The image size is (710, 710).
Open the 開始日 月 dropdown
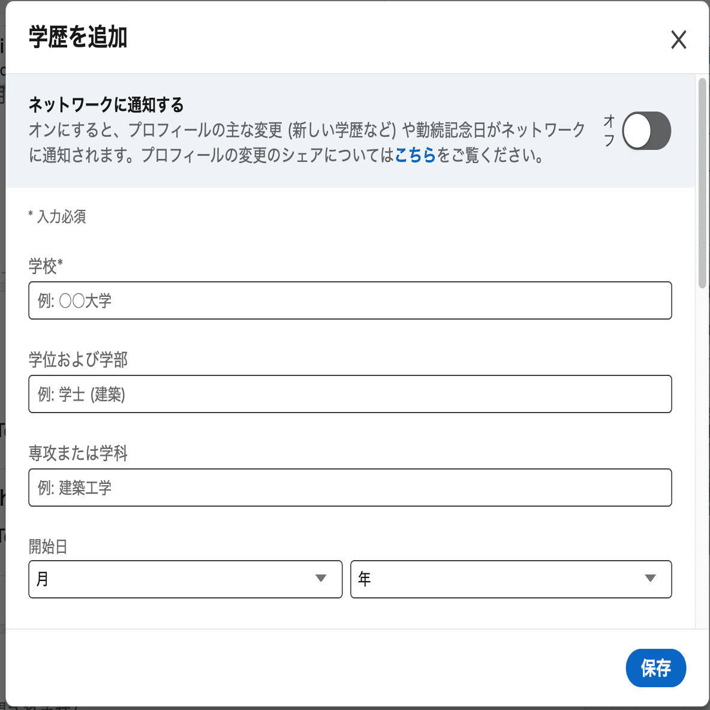pyautogui.click(x=185, y=579)
